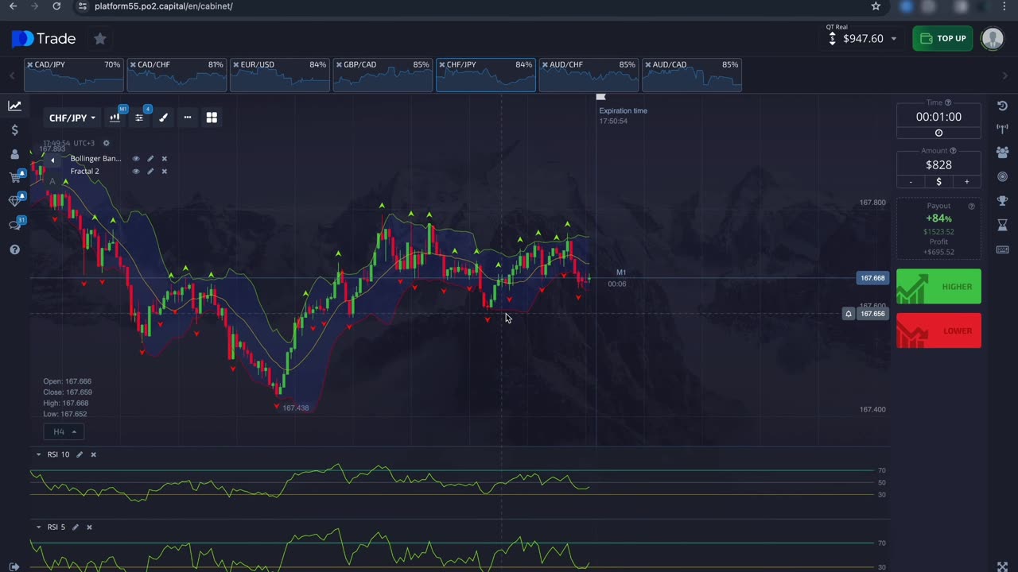1018x572 pixels.
Task: Switch expiration time mode clock toggle
Action: [938, 133]
